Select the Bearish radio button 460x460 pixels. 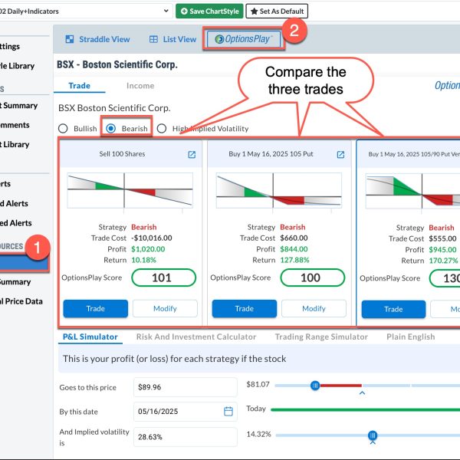coord(111,129)
